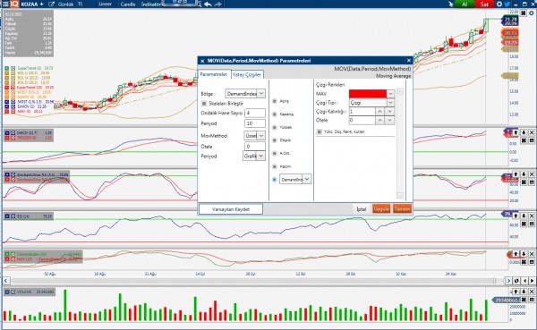Select the Kapanış radio button

coord(275,114)
